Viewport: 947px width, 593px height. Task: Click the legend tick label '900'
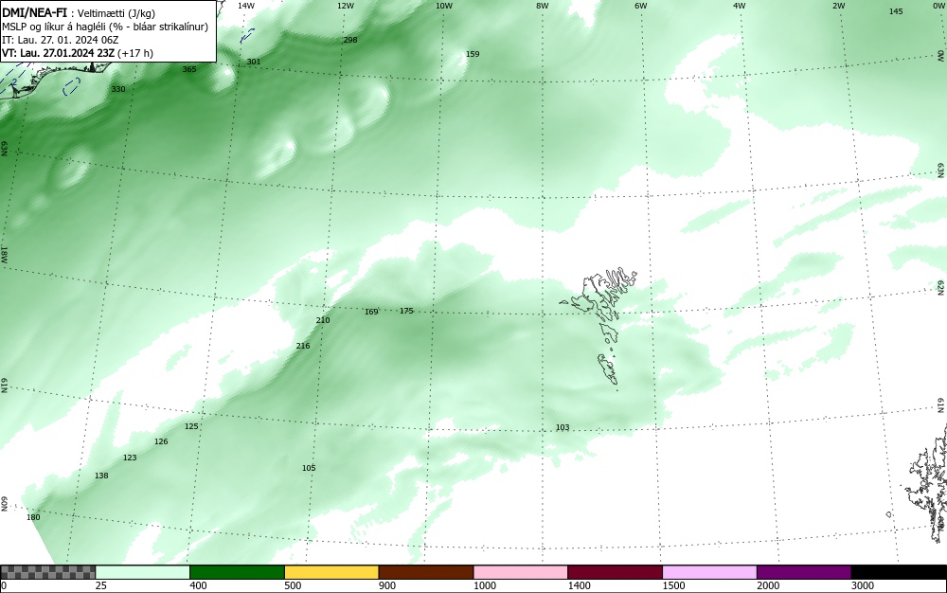tap(387, 585)
